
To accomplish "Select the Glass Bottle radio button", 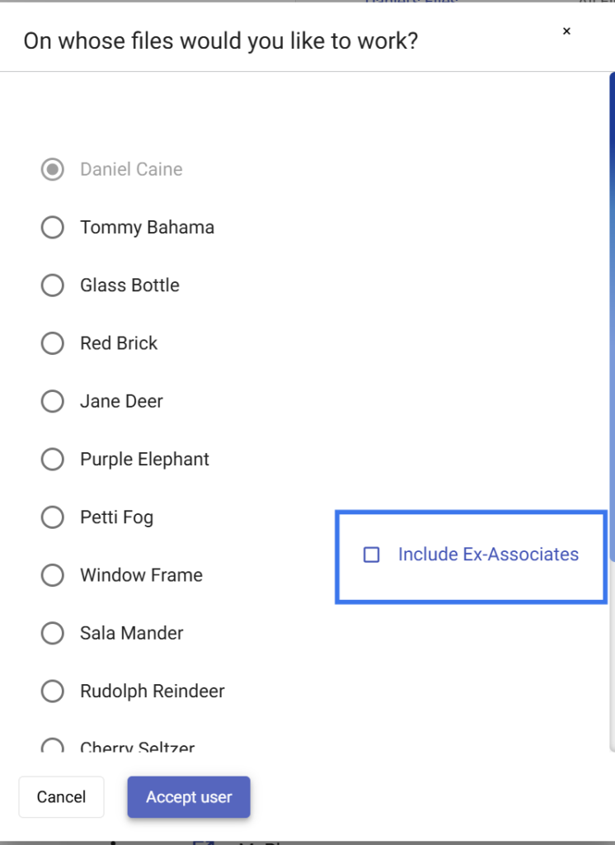I will click(x=53, y=286).
